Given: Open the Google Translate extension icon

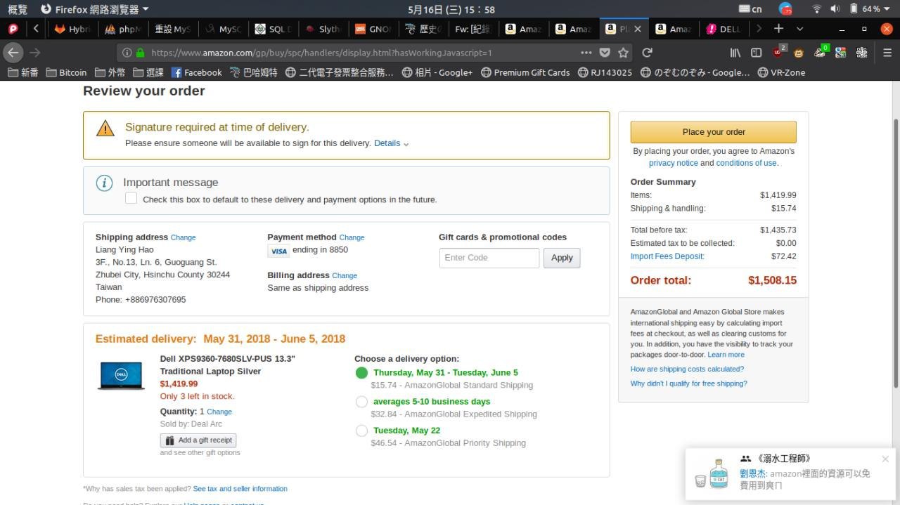Looking at the screenshot, I should click(840, 53).
